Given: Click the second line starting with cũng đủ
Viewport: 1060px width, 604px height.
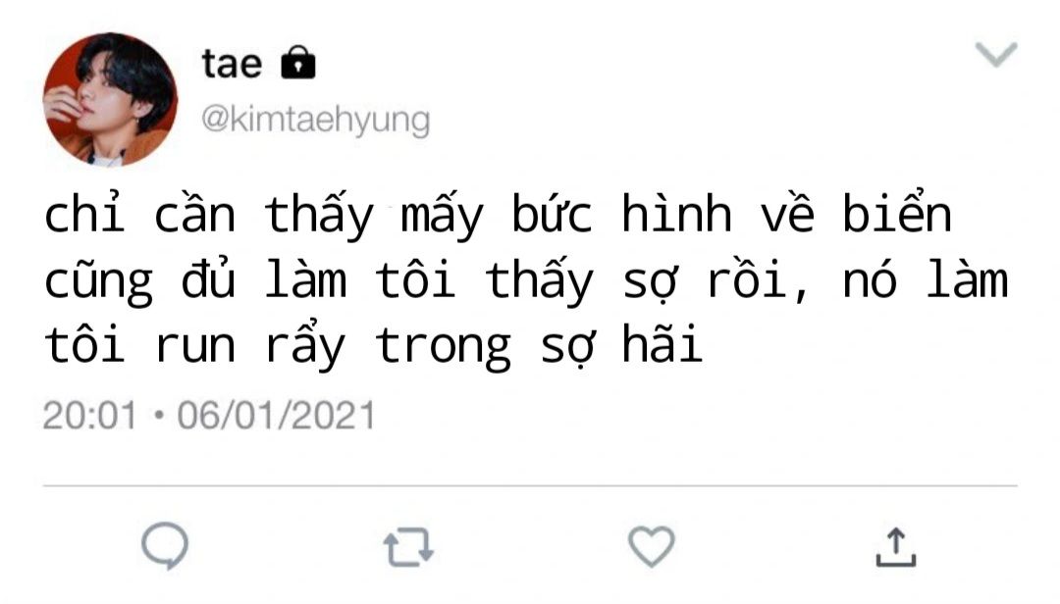Looking at the screenshot, I should (526, 281).
